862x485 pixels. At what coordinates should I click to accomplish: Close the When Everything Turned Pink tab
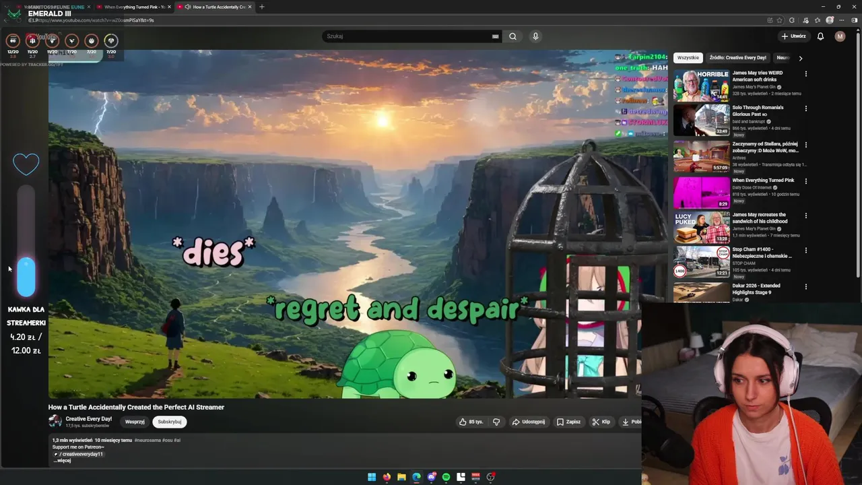[169, 7]
